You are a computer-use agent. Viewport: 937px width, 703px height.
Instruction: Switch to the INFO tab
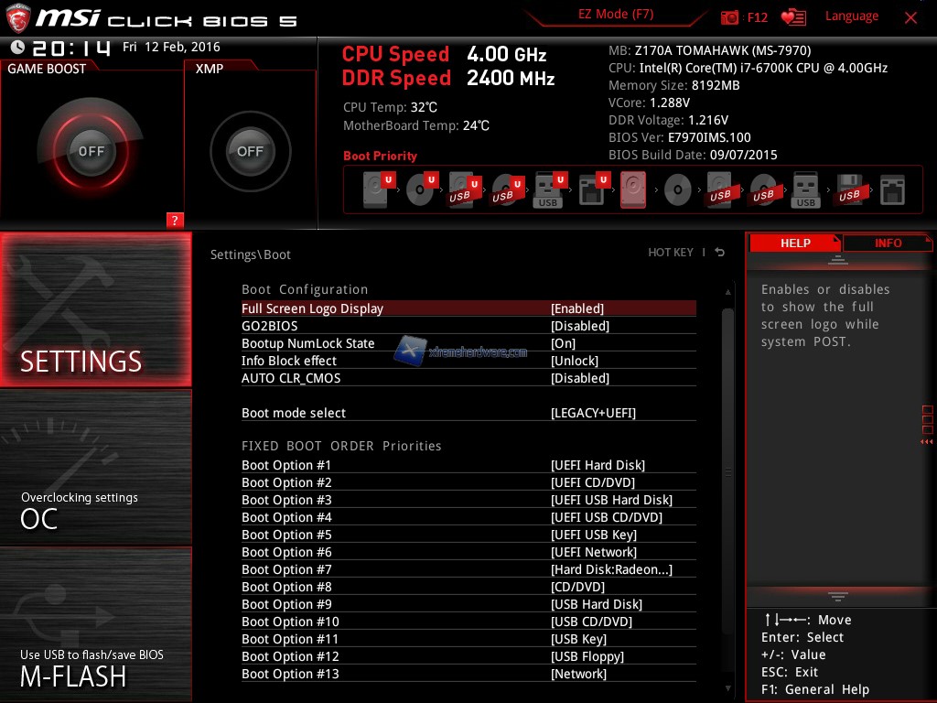[888, 243]
